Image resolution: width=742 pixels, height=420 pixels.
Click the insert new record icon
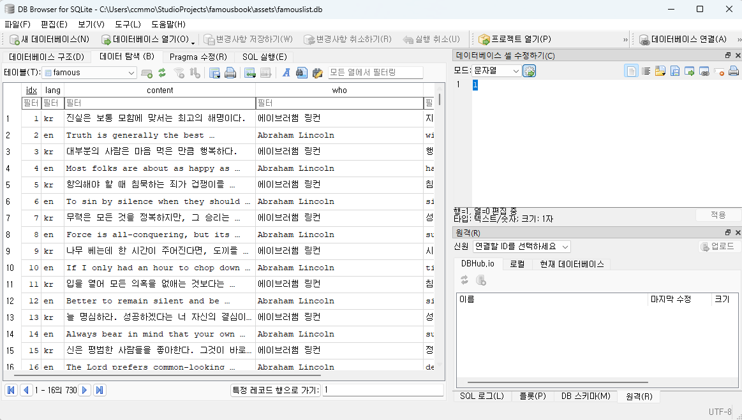tap(147, 73)
